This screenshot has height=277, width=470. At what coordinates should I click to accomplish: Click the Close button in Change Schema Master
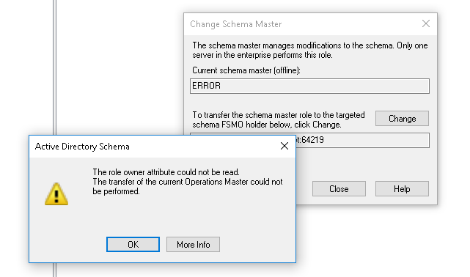(x=339, y=188)
